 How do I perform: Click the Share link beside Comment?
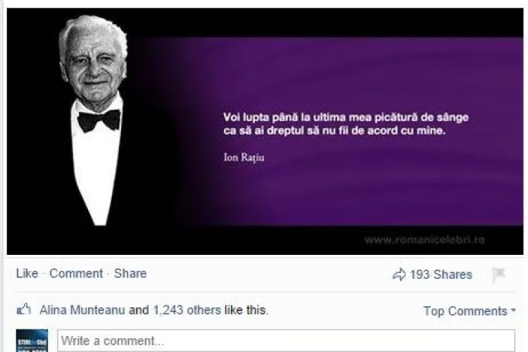pyautogui.click(x=130, y=273)
